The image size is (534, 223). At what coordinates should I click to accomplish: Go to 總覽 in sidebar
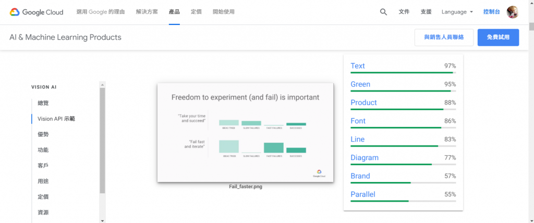(x=43, y=103)
